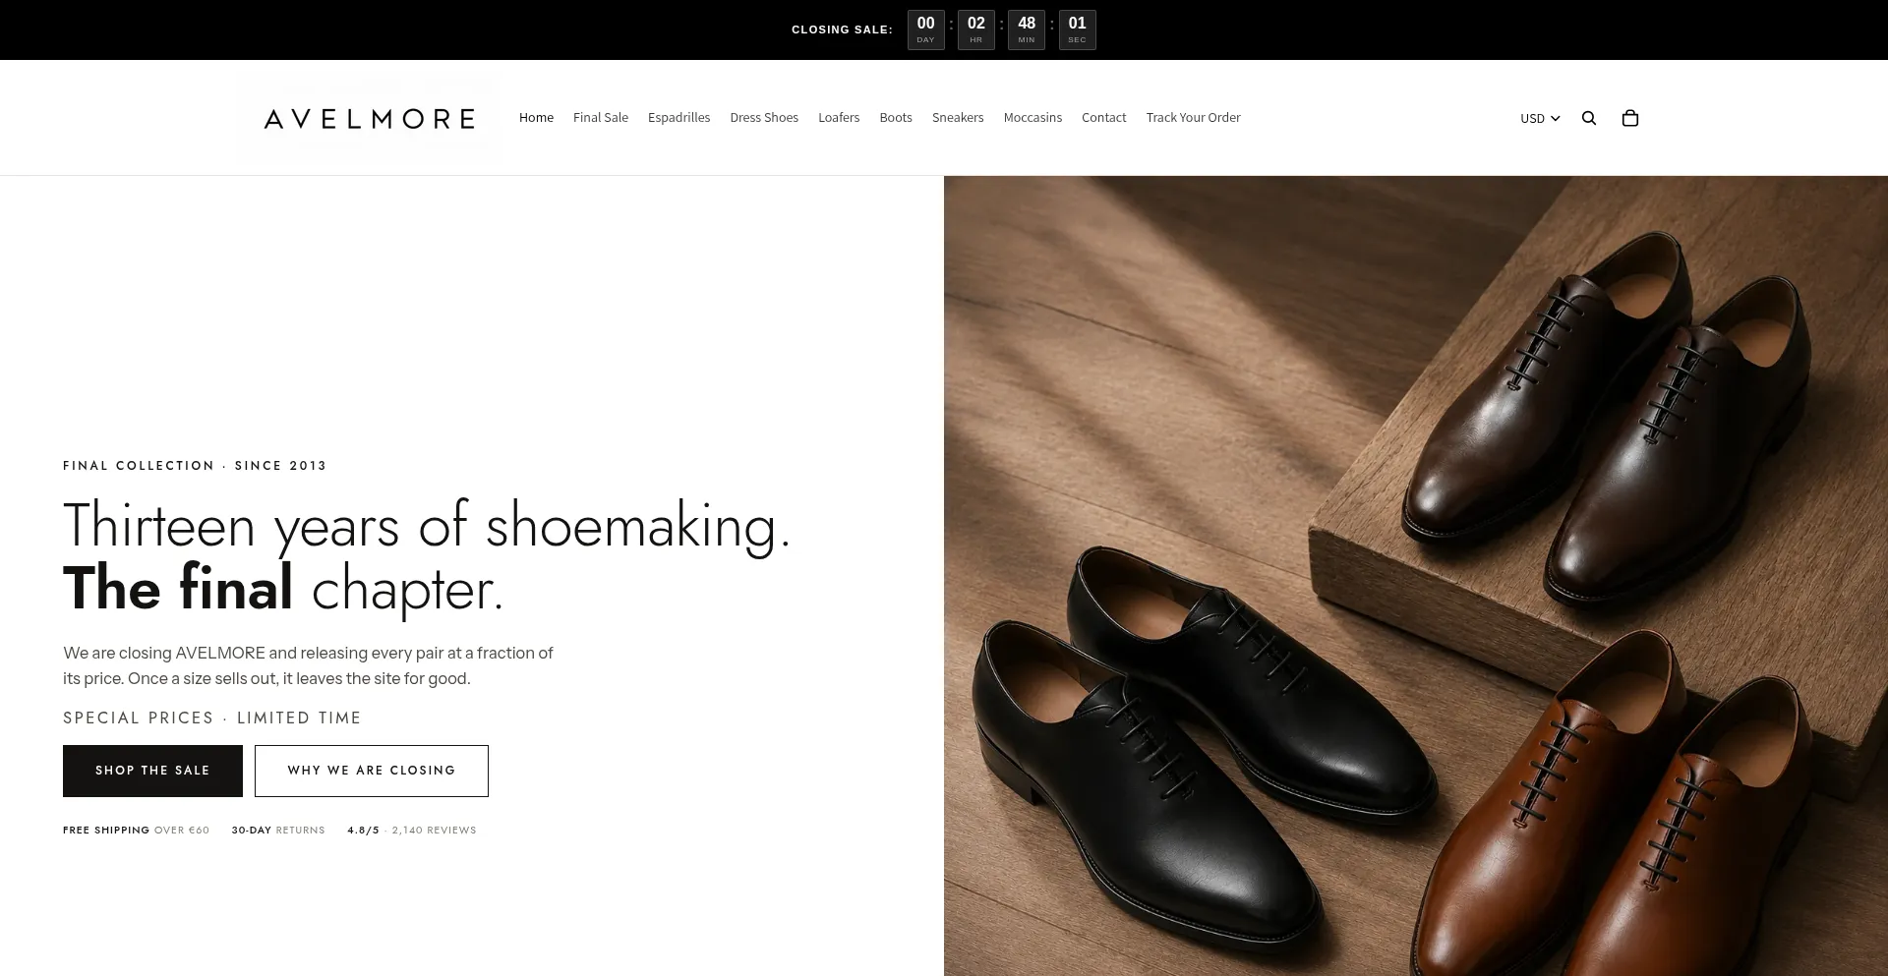Click the countdown days box

925,29
